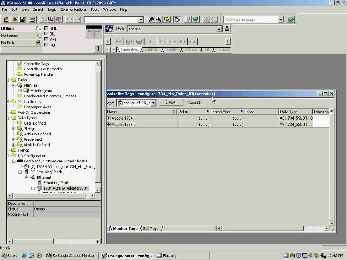Click the Paste toolbar icon

pos(59,19)
